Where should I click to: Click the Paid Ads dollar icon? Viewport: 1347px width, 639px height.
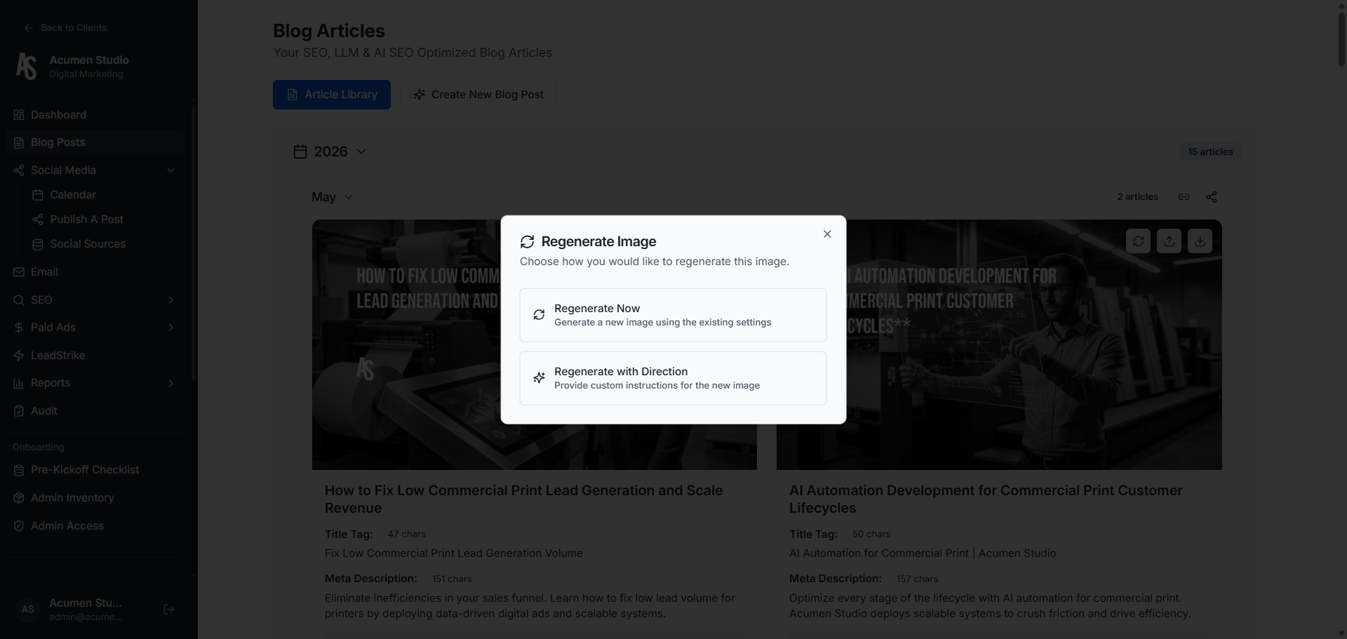pyautogui.click(x=19, y=328)
